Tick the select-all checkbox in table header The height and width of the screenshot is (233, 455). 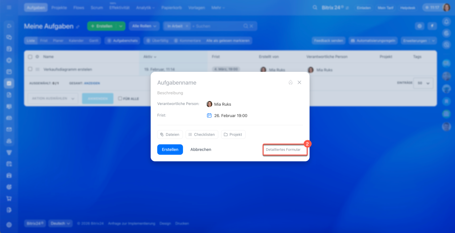tap(30, 57)
